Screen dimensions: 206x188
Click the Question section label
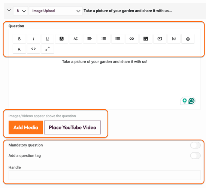pyautogui.click(x=16, y=26)
